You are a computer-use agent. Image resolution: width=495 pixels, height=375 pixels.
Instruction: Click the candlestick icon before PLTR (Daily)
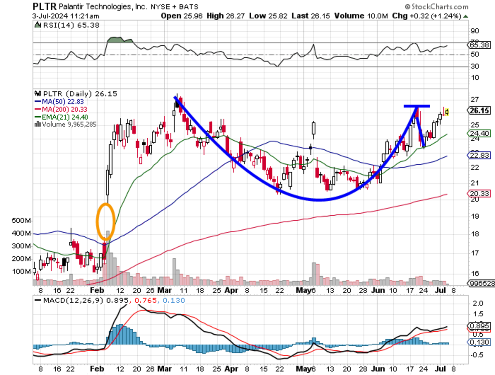coord(38,94)
